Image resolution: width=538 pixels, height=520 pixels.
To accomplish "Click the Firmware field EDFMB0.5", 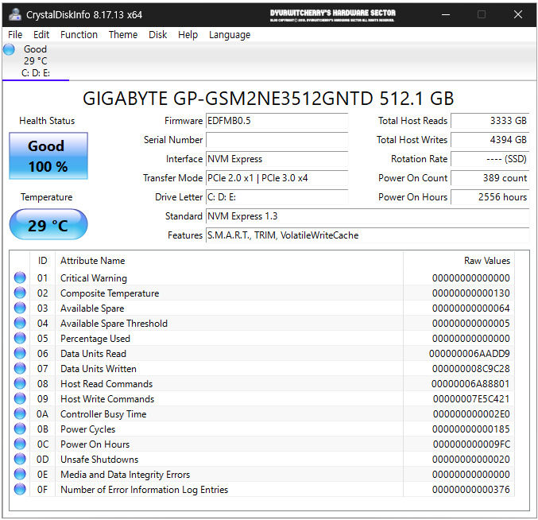I will pos(277,121).
